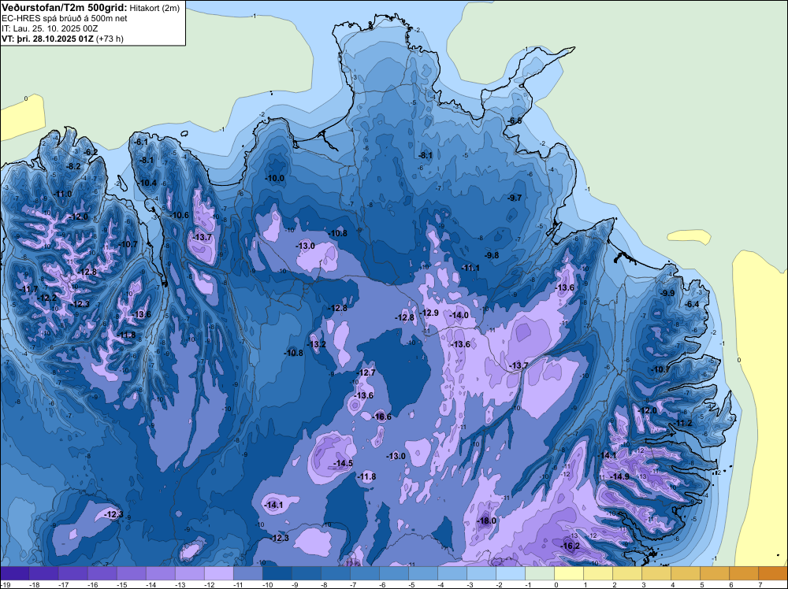Click the EC-HRES spá brúuð á 500m net line
The width and height of the screenshot is (788, 589).
[x=65, y=19]
